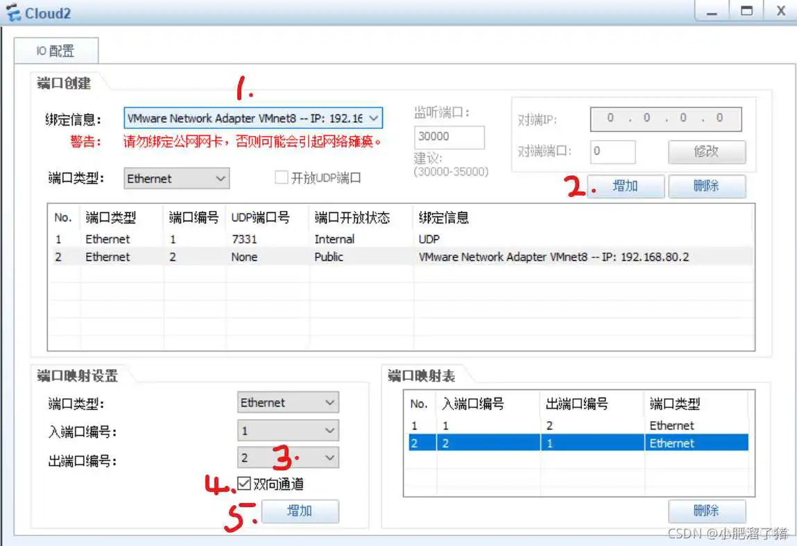Viewport: 797px width, 546px height.
Task: Click the 删除 button next to 增加
Action: tap(707, 186)
